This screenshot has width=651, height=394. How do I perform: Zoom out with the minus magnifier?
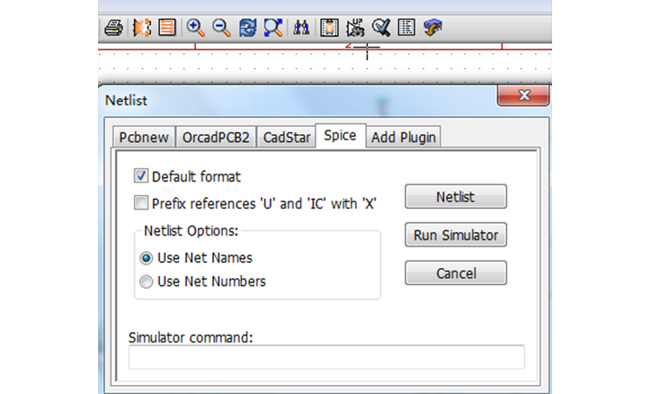(x=221, y=28)
